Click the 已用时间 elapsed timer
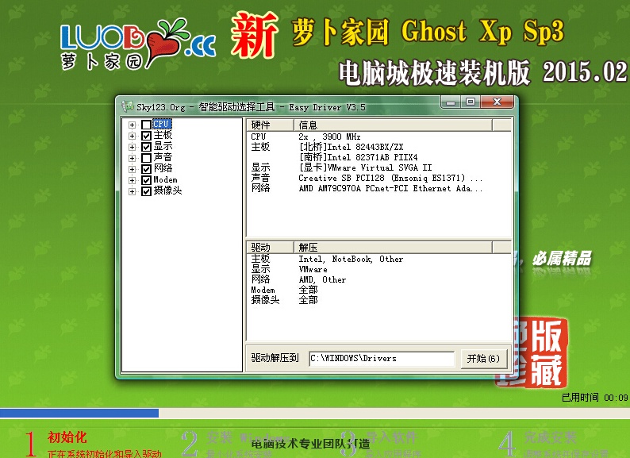Image resolution: width=630 pixels, height=458 pixels. 594,398
